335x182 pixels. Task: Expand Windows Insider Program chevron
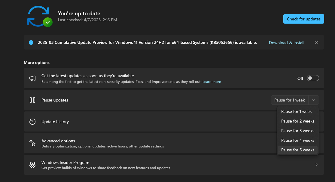pyautogui.click(x=316, y=165)
